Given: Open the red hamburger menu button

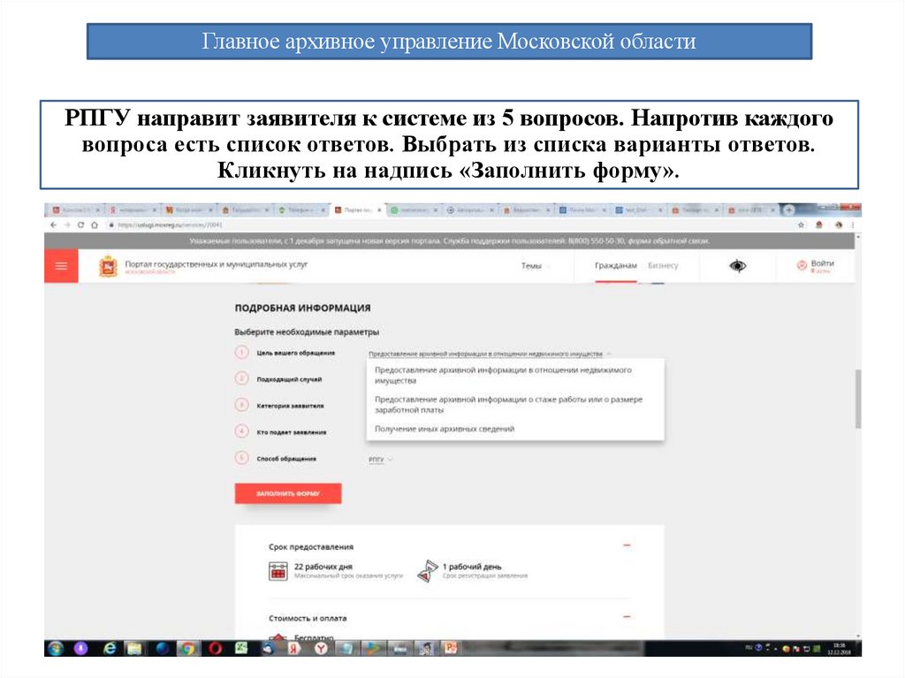Looking at the screenshot, I should [x=61, y=266].
